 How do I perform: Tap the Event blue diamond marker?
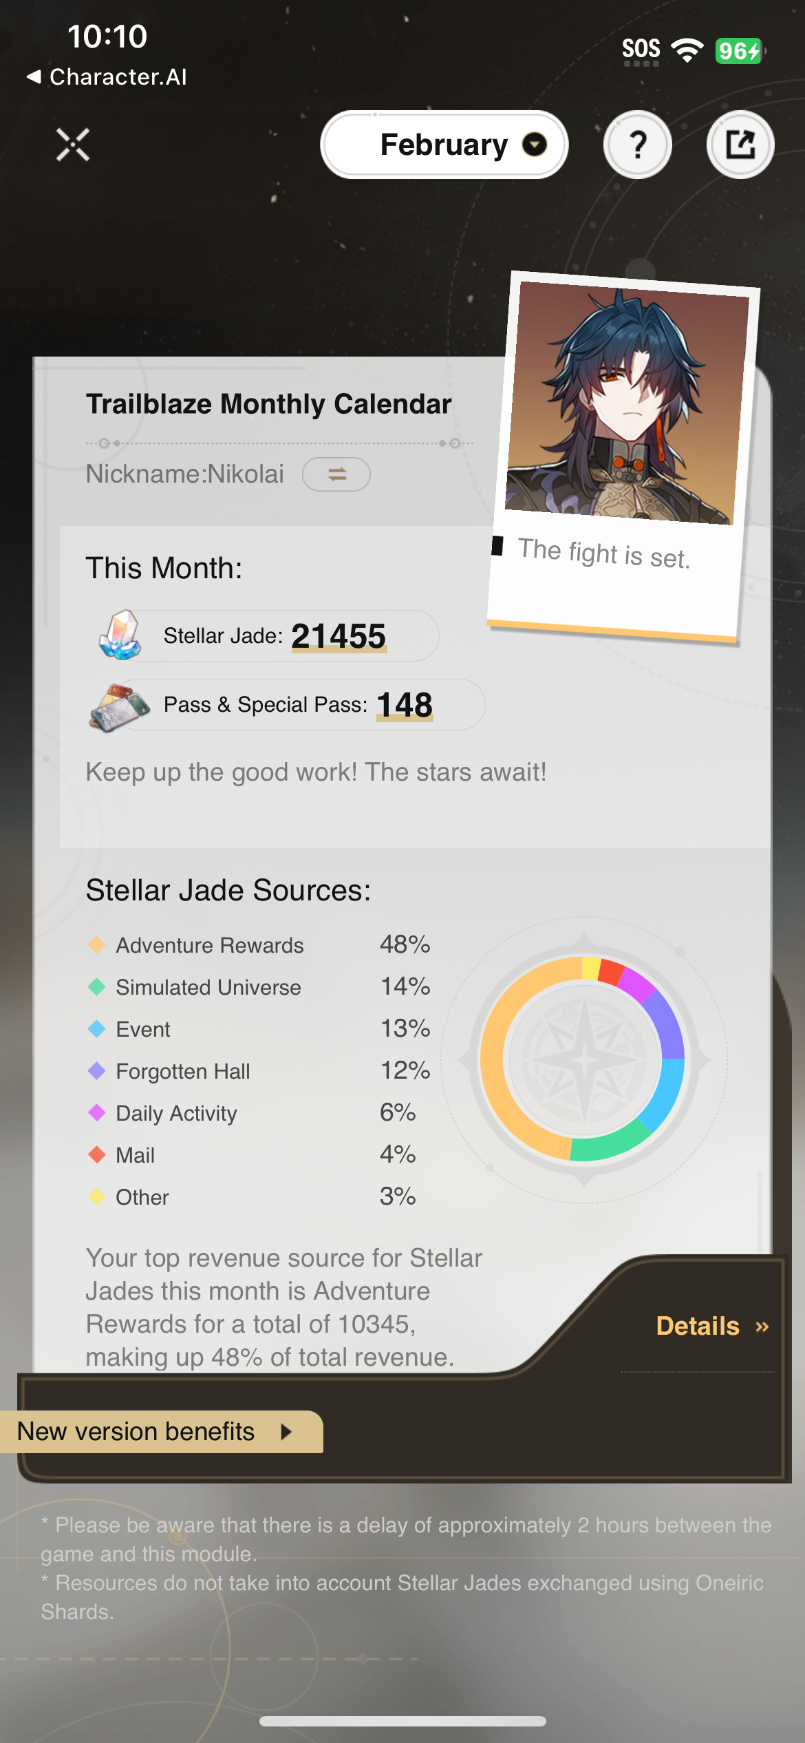(97, 1029)
